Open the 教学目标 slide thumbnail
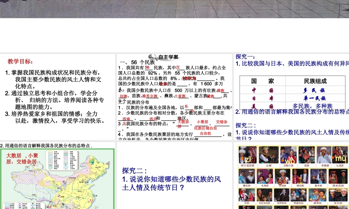349x209 pixels. 58,97
